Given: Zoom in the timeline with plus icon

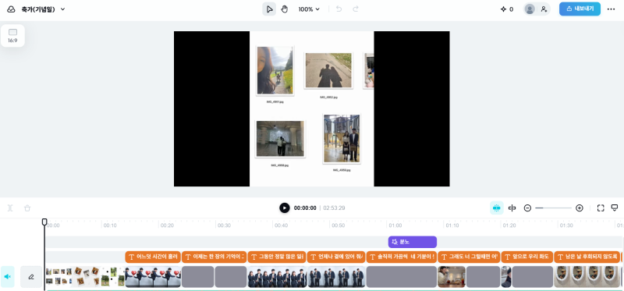Looking at the screenshot, I should point(580,208).
